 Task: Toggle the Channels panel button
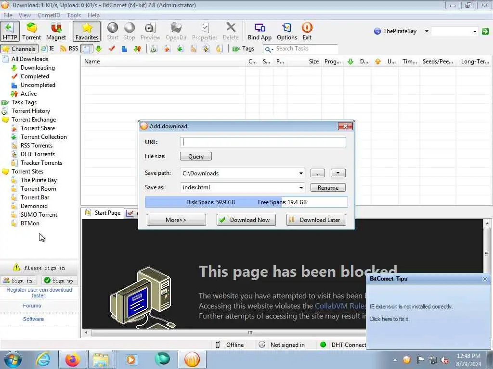pyautogui.click(x=19, y=49)
